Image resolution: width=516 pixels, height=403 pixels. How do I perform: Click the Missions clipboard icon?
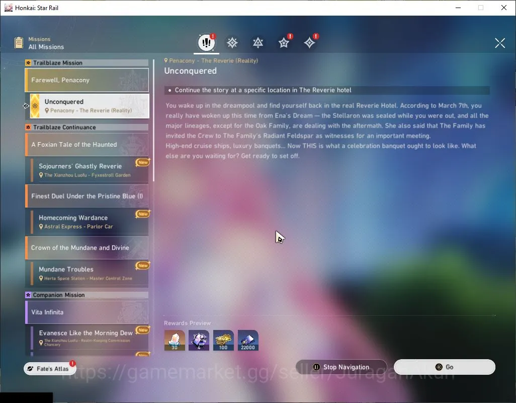19,42
